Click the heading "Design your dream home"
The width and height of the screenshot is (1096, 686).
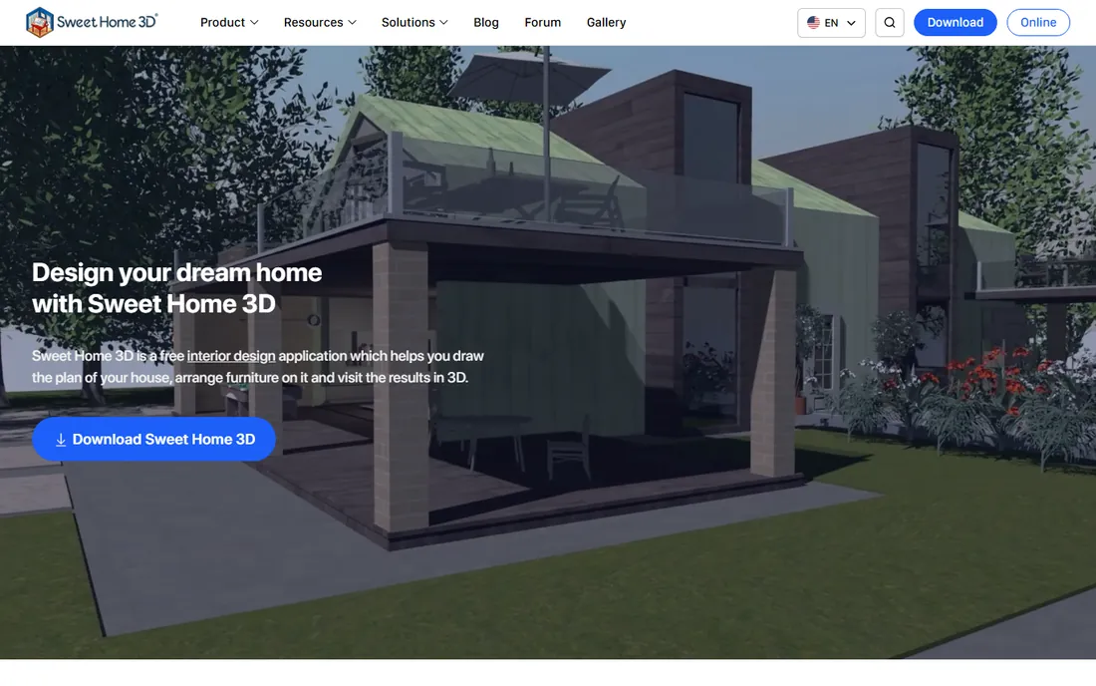pyautogui.click(x=176, y=272)
